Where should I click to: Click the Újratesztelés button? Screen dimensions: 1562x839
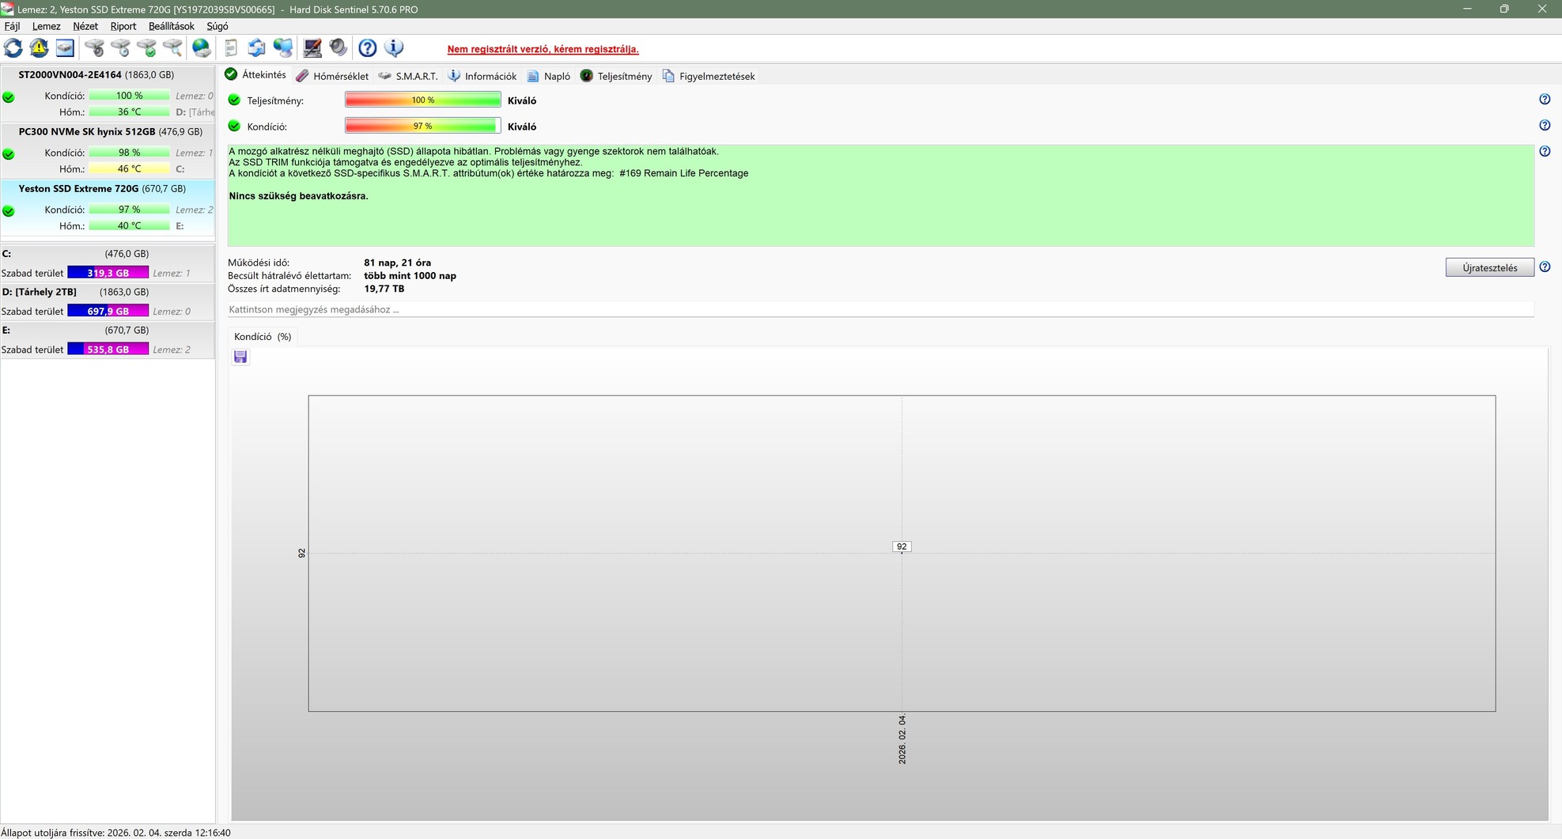[x=1489, y=267]
